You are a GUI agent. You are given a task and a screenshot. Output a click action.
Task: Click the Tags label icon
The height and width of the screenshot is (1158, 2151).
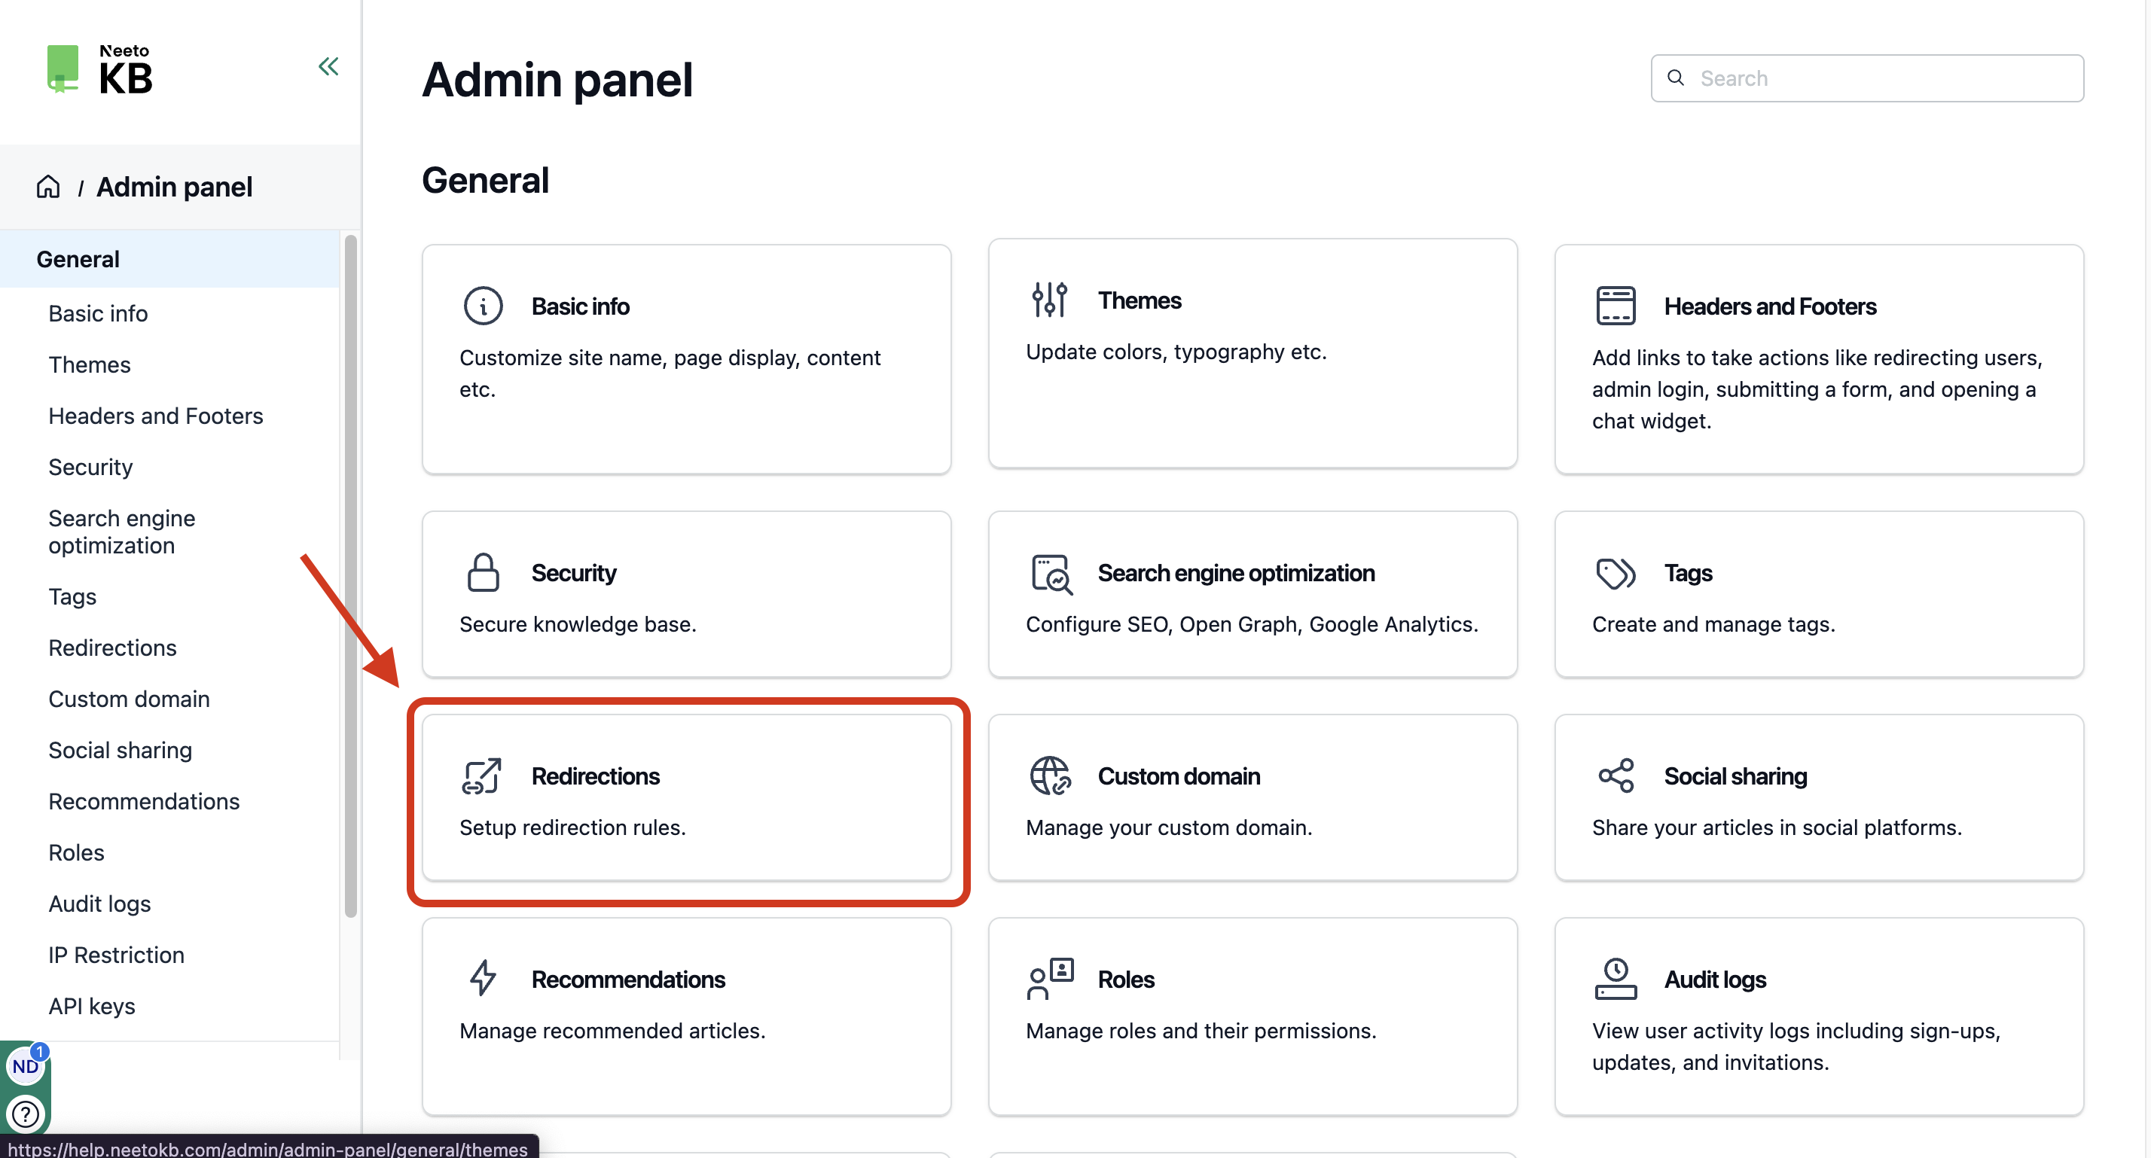click(x=1615, y=573)
